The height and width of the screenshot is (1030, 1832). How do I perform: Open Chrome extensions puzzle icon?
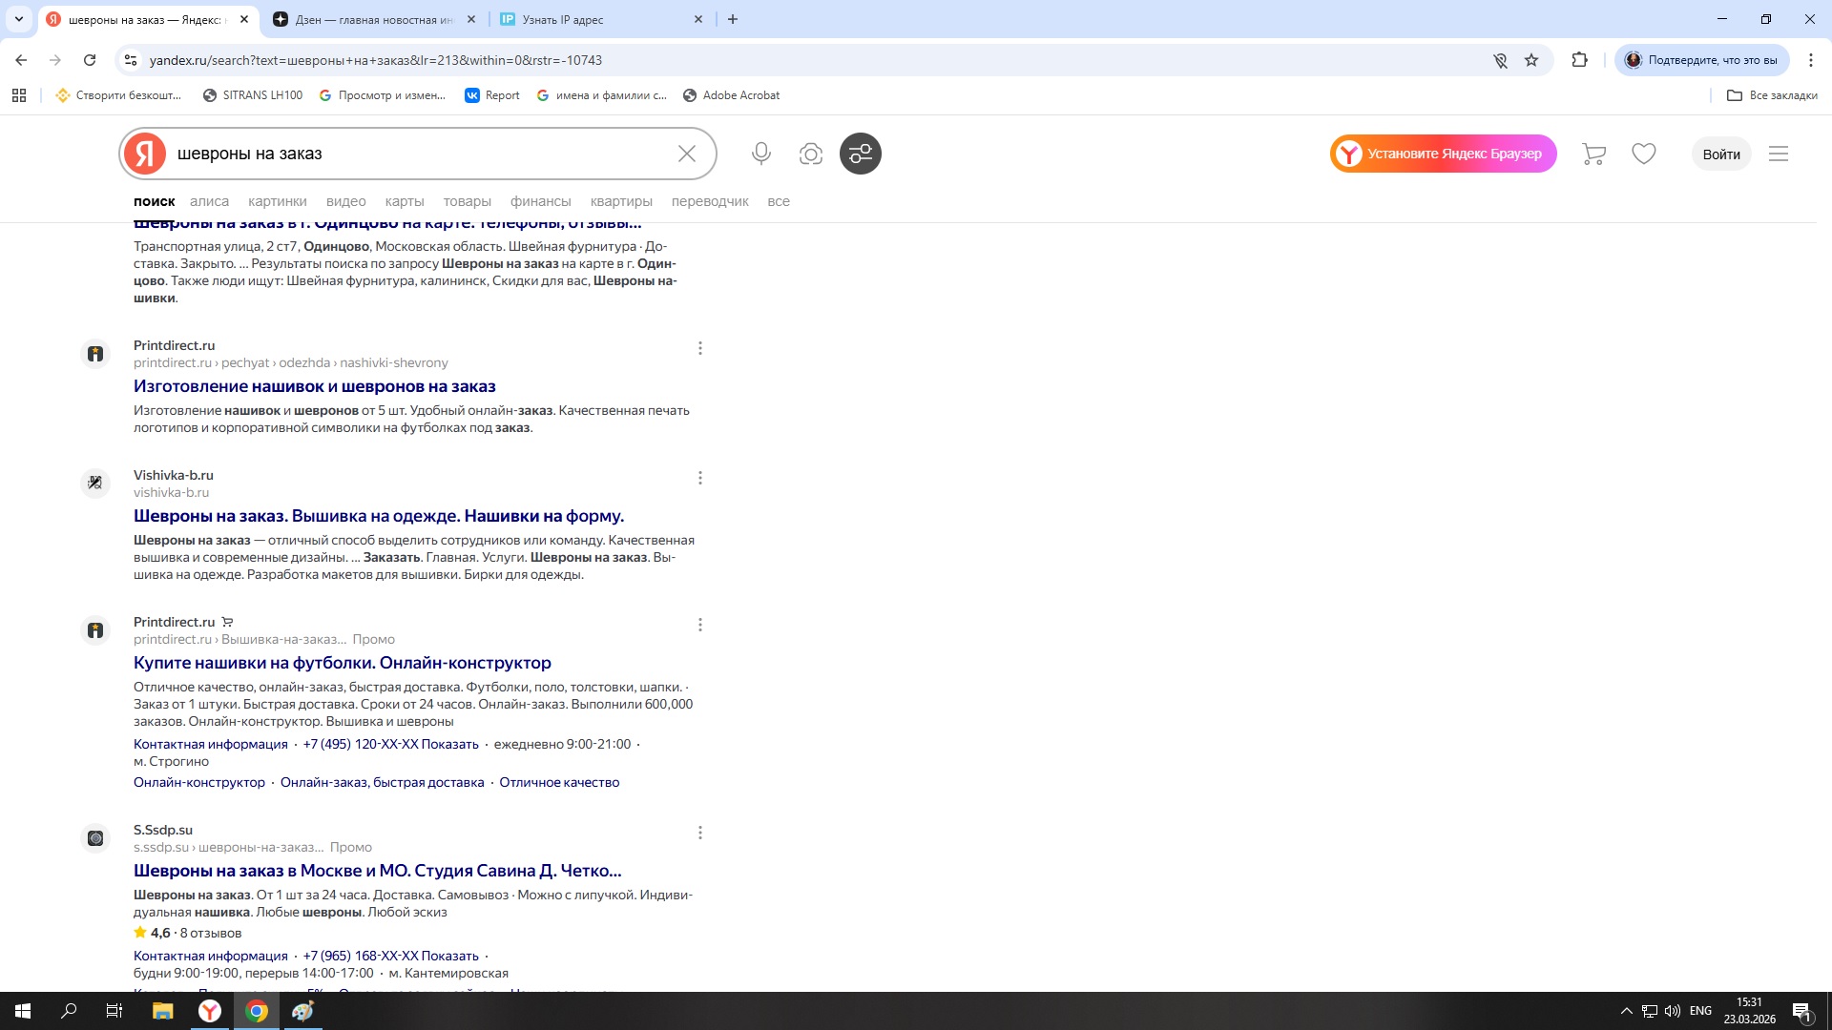[x=1579, y=60]
